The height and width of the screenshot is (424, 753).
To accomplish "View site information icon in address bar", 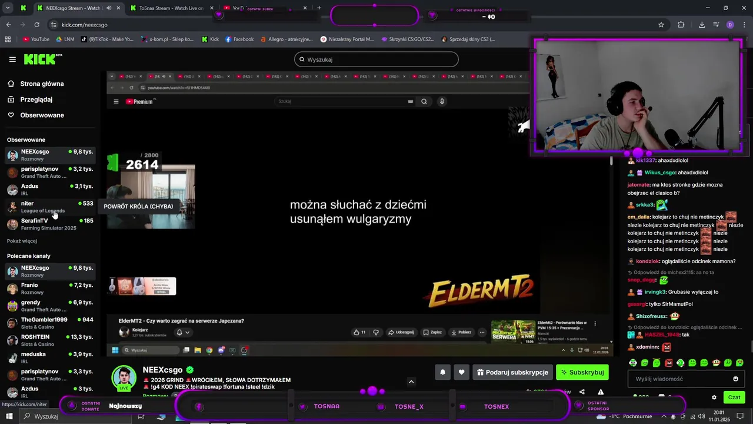I will click(54, 25).
